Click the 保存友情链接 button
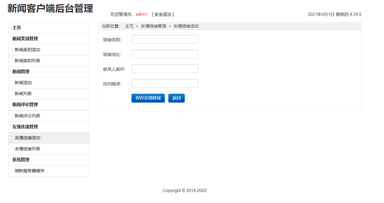The height and width of the screenshot is (203, 384). coord(148,98)
